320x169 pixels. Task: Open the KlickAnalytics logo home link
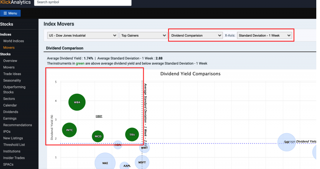point(16,2)
